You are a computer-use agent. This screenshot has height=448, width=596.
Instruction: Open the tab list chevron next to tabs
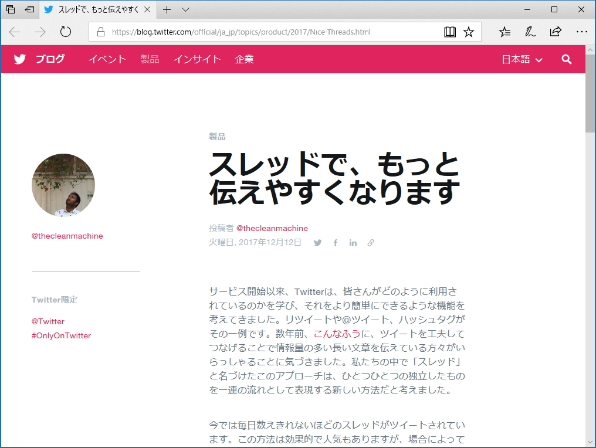click(x=185, y=10)
